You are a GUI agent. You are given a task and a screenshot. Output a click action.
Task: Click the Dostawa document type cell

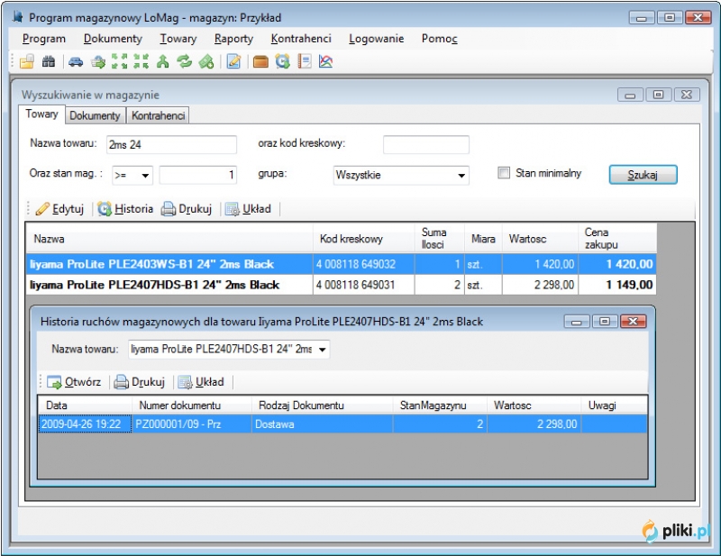(323, 424)
